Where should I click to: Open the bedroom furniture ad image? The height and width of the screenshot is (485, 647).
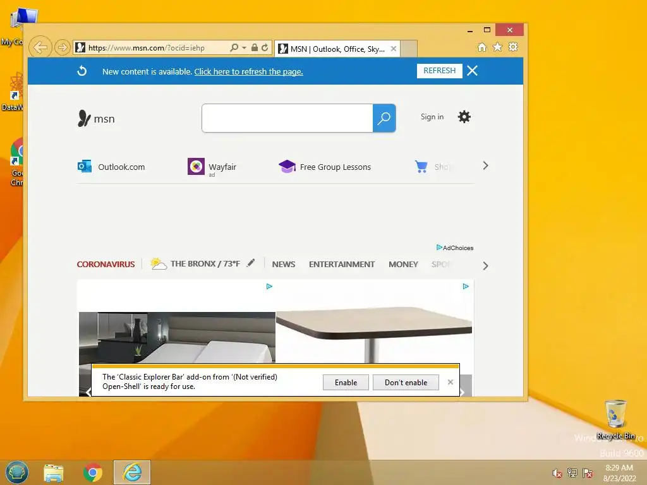click(177, 337)
